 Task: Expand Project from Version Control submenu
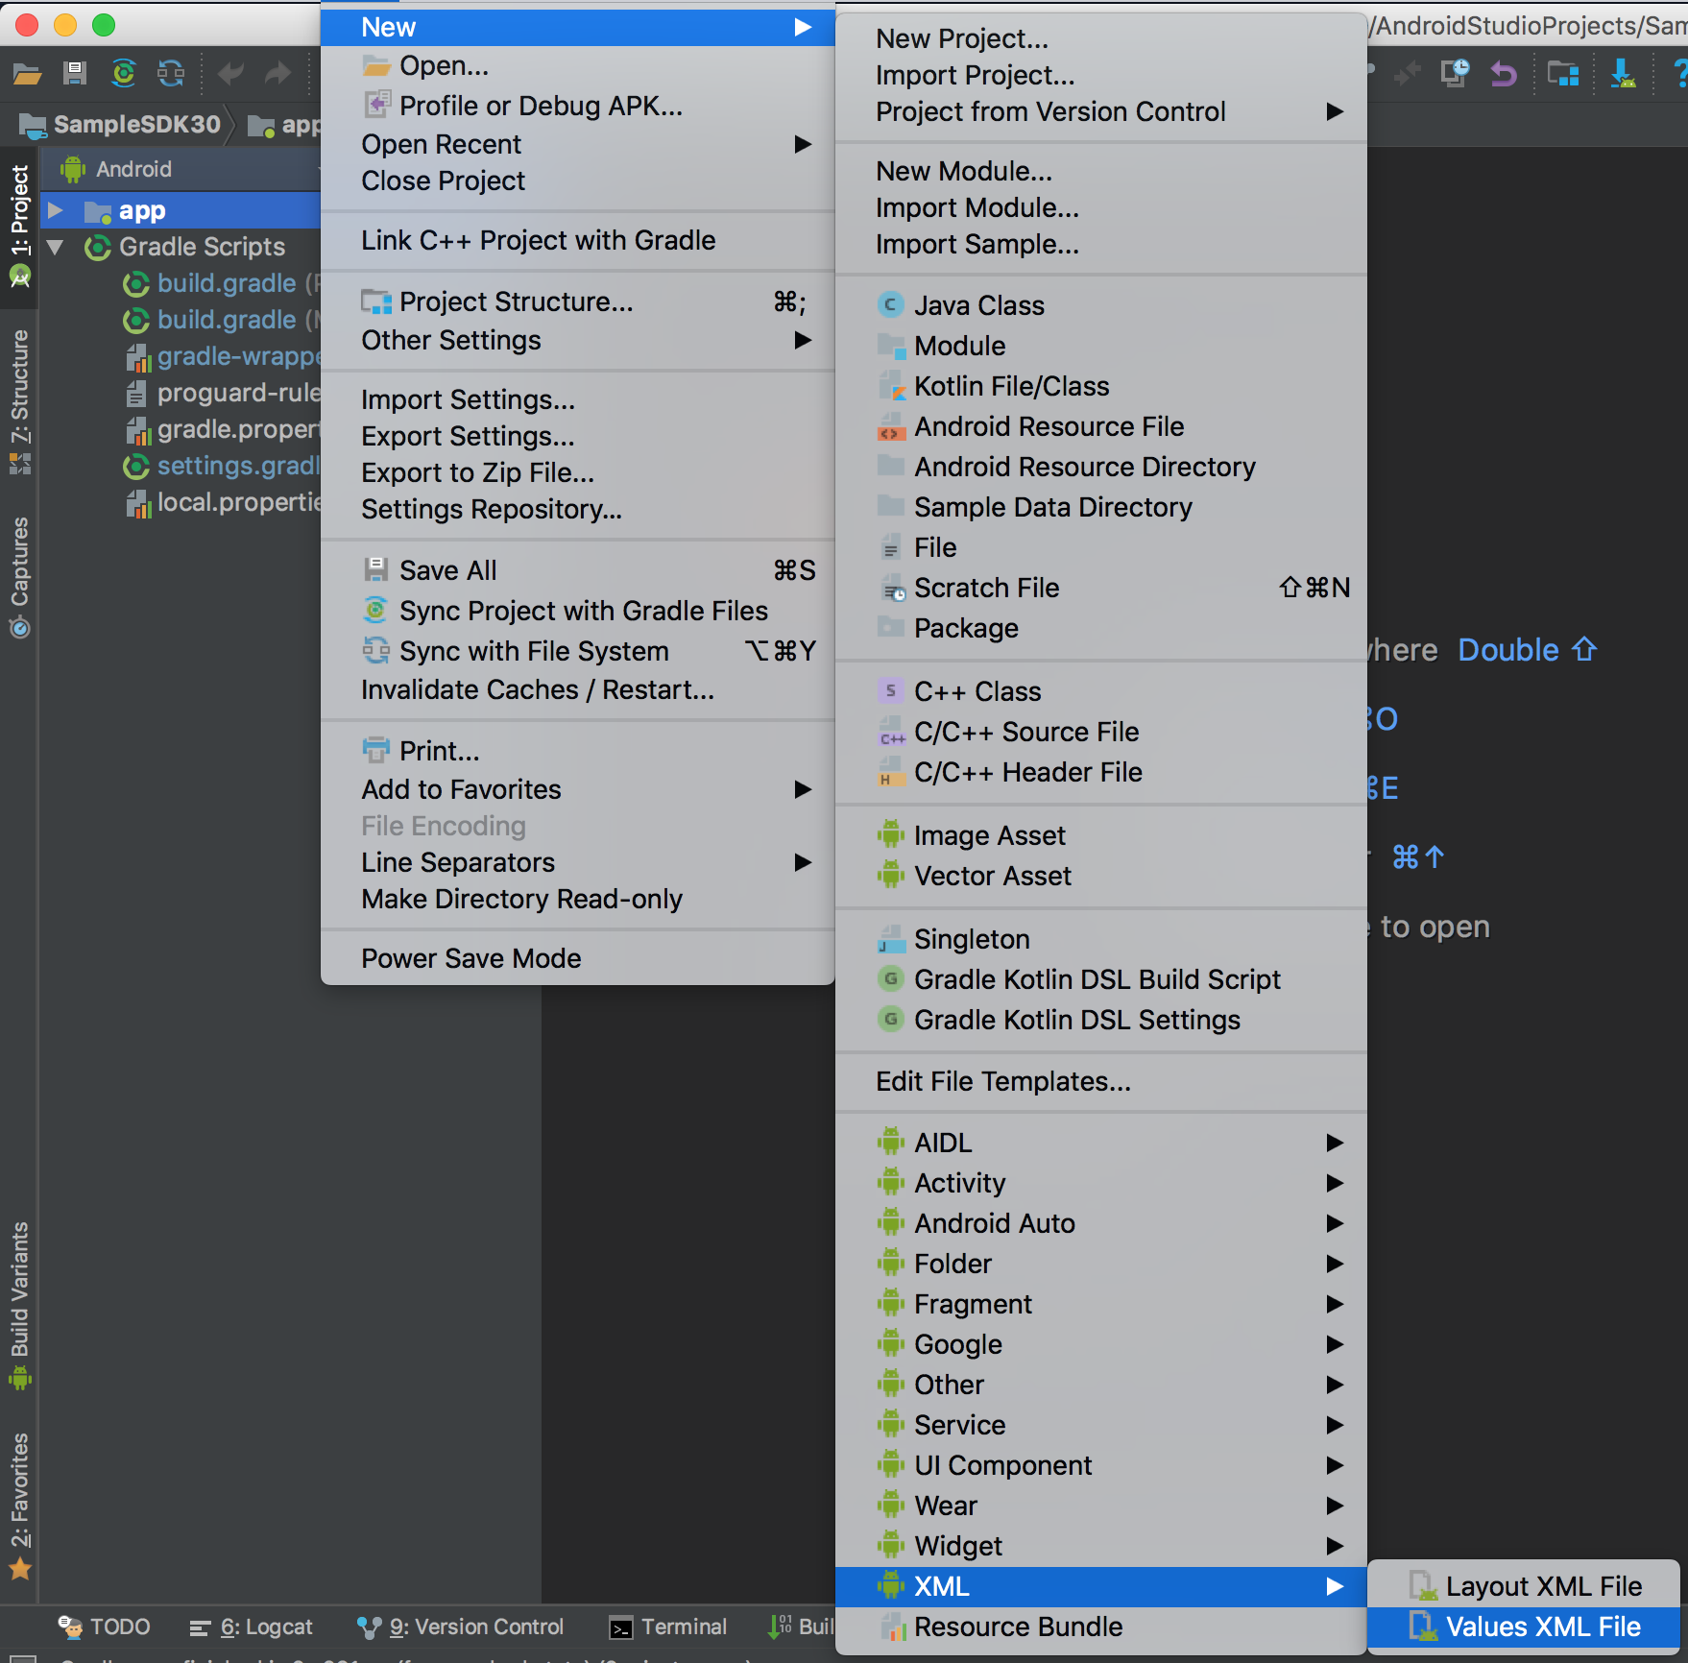point(1101,111)
